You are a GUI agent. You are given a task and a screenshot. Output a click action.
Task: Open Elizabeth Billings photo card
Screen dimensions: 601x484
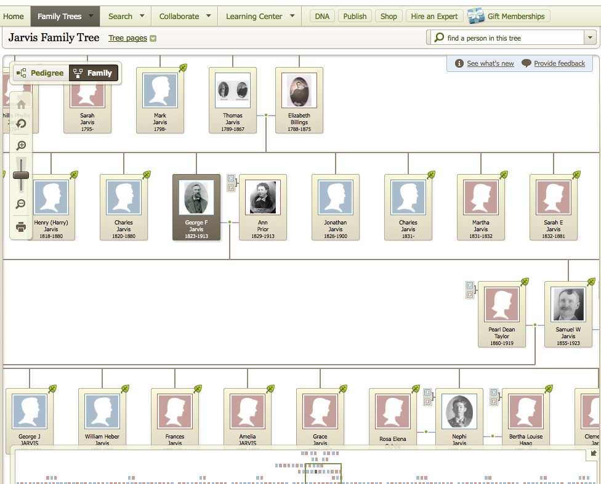pos(299,100)
